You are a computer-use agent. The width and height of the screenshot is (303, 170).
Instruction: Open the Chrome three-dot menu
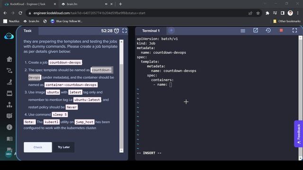[x=298, y=13]
